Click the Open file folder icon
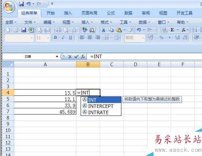Image resolution: width=202 pixels, height=156 pixels. [16, 30]
